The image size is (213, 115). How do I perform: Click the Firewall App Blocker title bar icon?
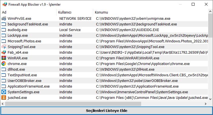pos(5,4)
